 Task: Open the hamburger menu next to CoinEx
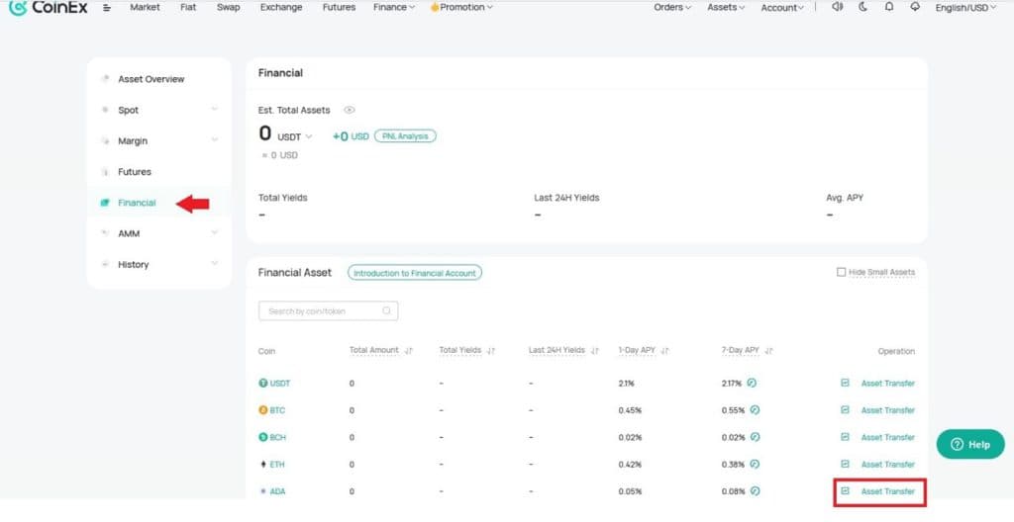(107, 8)
